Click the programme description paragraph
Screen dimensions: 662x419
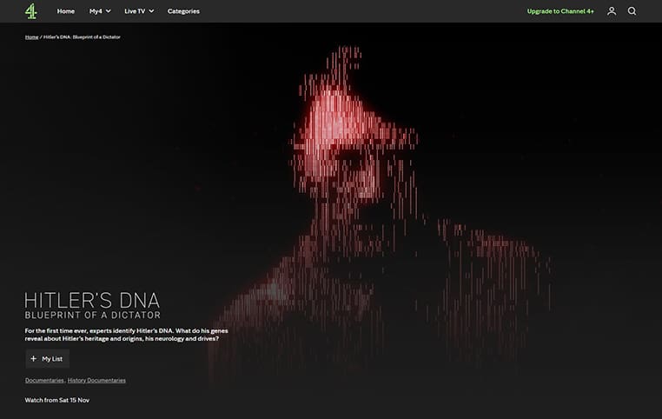click(126, 335)
